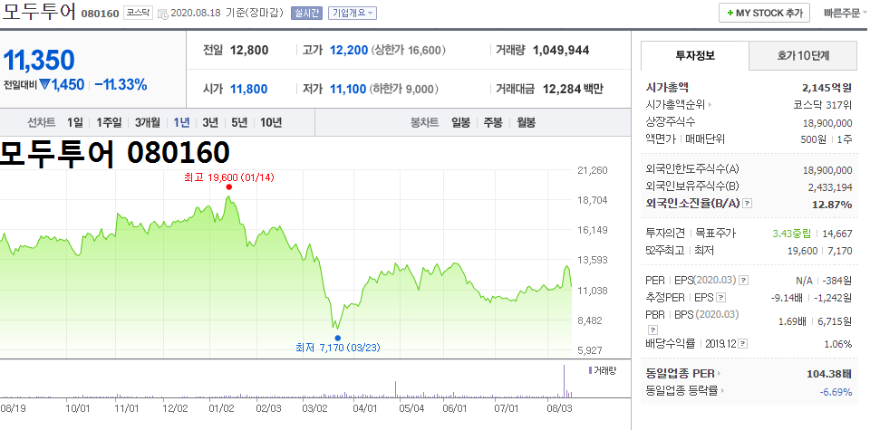This screenshot has height=430, width=870.
Task: Show the 주봉 candlestick chart
Action: [x=493, y=122]
